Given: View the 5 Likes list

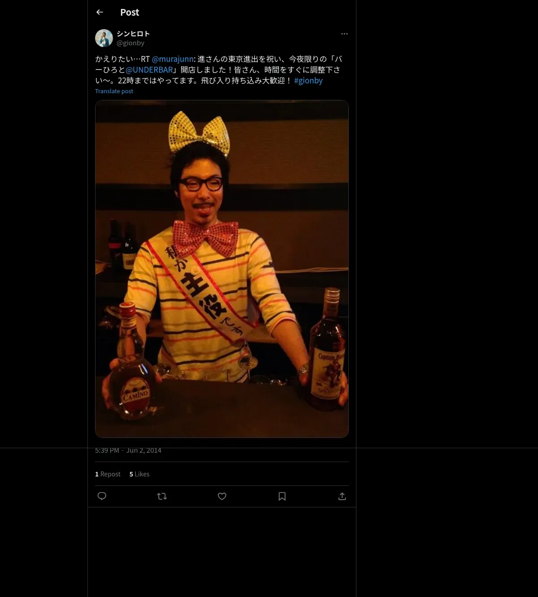Looking at the screenshot, I should tap(139, 474).
